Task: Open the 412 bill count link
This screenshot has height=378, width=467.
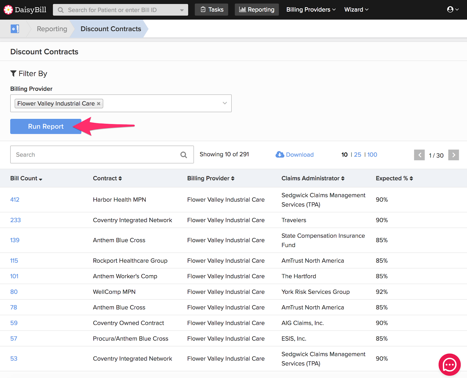Action: (15, 200)
